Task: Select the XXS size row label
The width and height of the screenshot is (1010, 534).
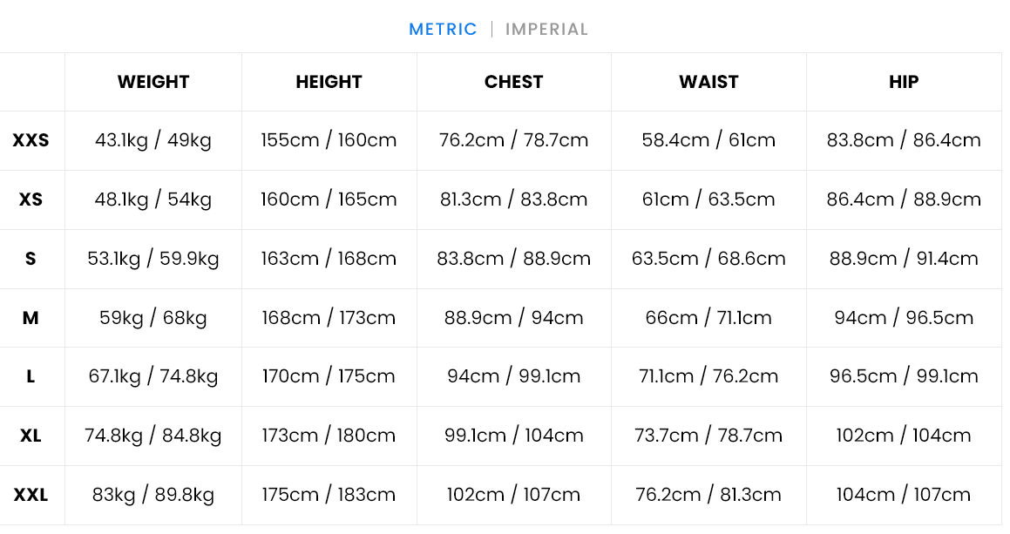Action: [31, 140]
